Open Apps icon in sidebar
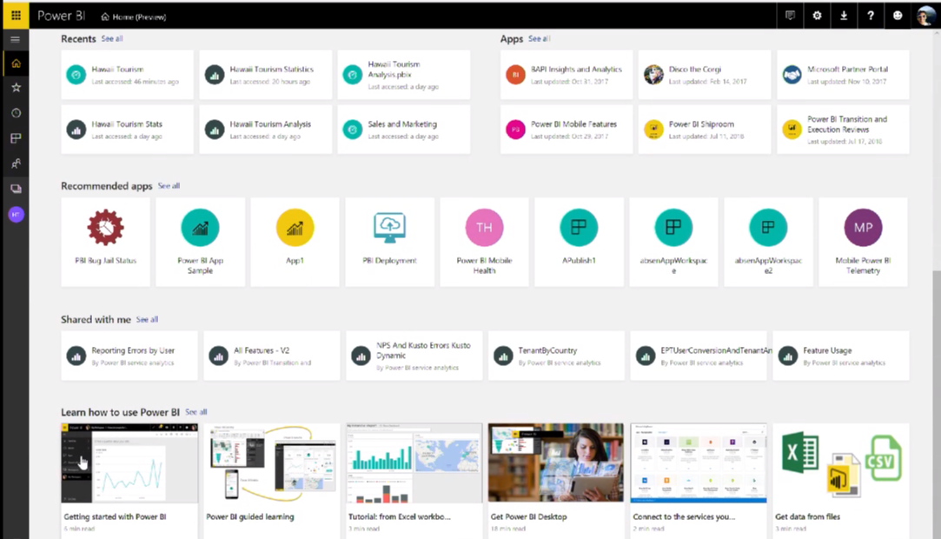 point(16,138)
